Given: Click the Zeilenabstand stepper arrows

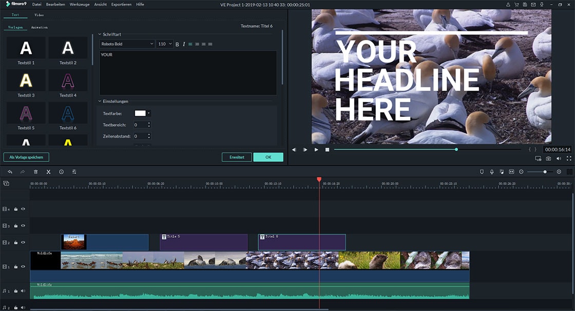Looking at the screenshot, I should coord(149,136).
